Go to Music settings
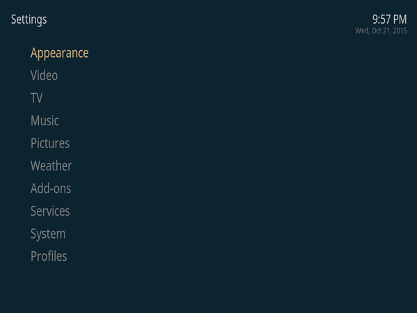The image size is (417, 313). (44, 120)
